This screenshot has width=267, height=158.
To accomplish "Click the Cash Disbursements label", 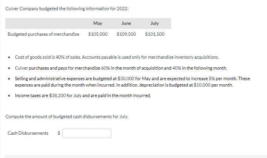I will (x=28, y=133).
